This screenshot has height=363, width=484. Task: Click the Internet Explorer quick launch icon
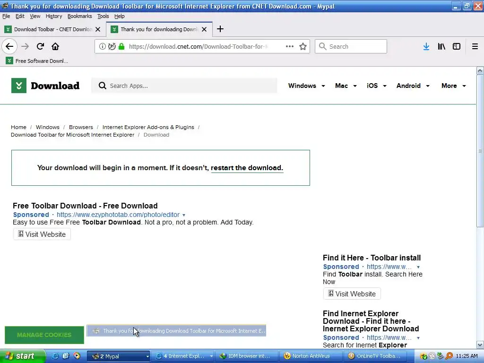click(55, 356)
